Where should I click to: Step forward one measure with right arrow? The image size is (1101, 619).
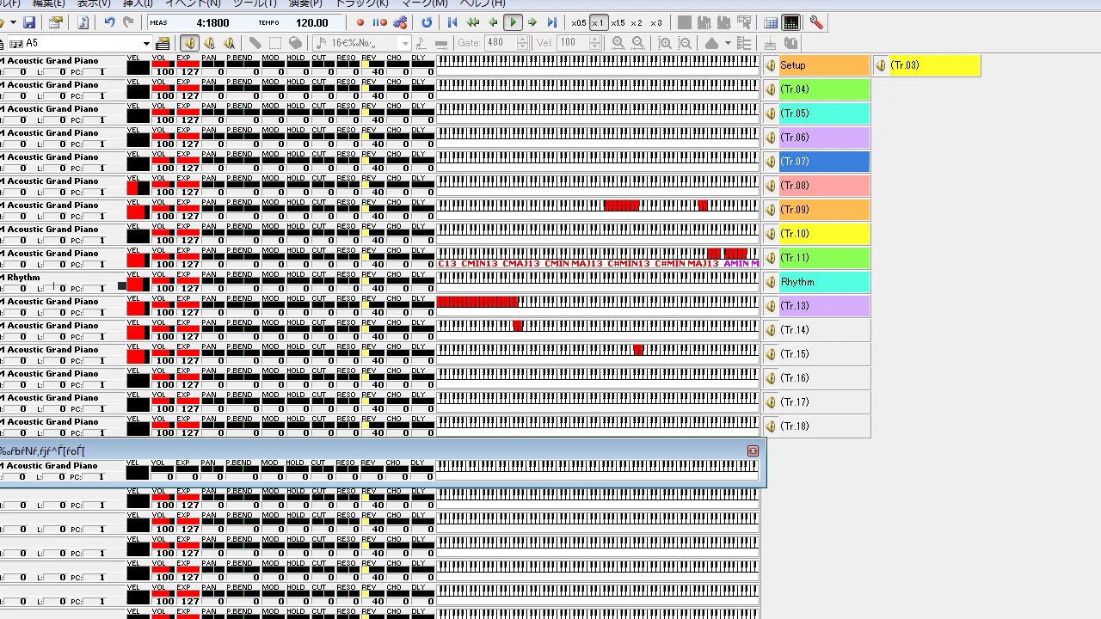click(x=532, y=22)
